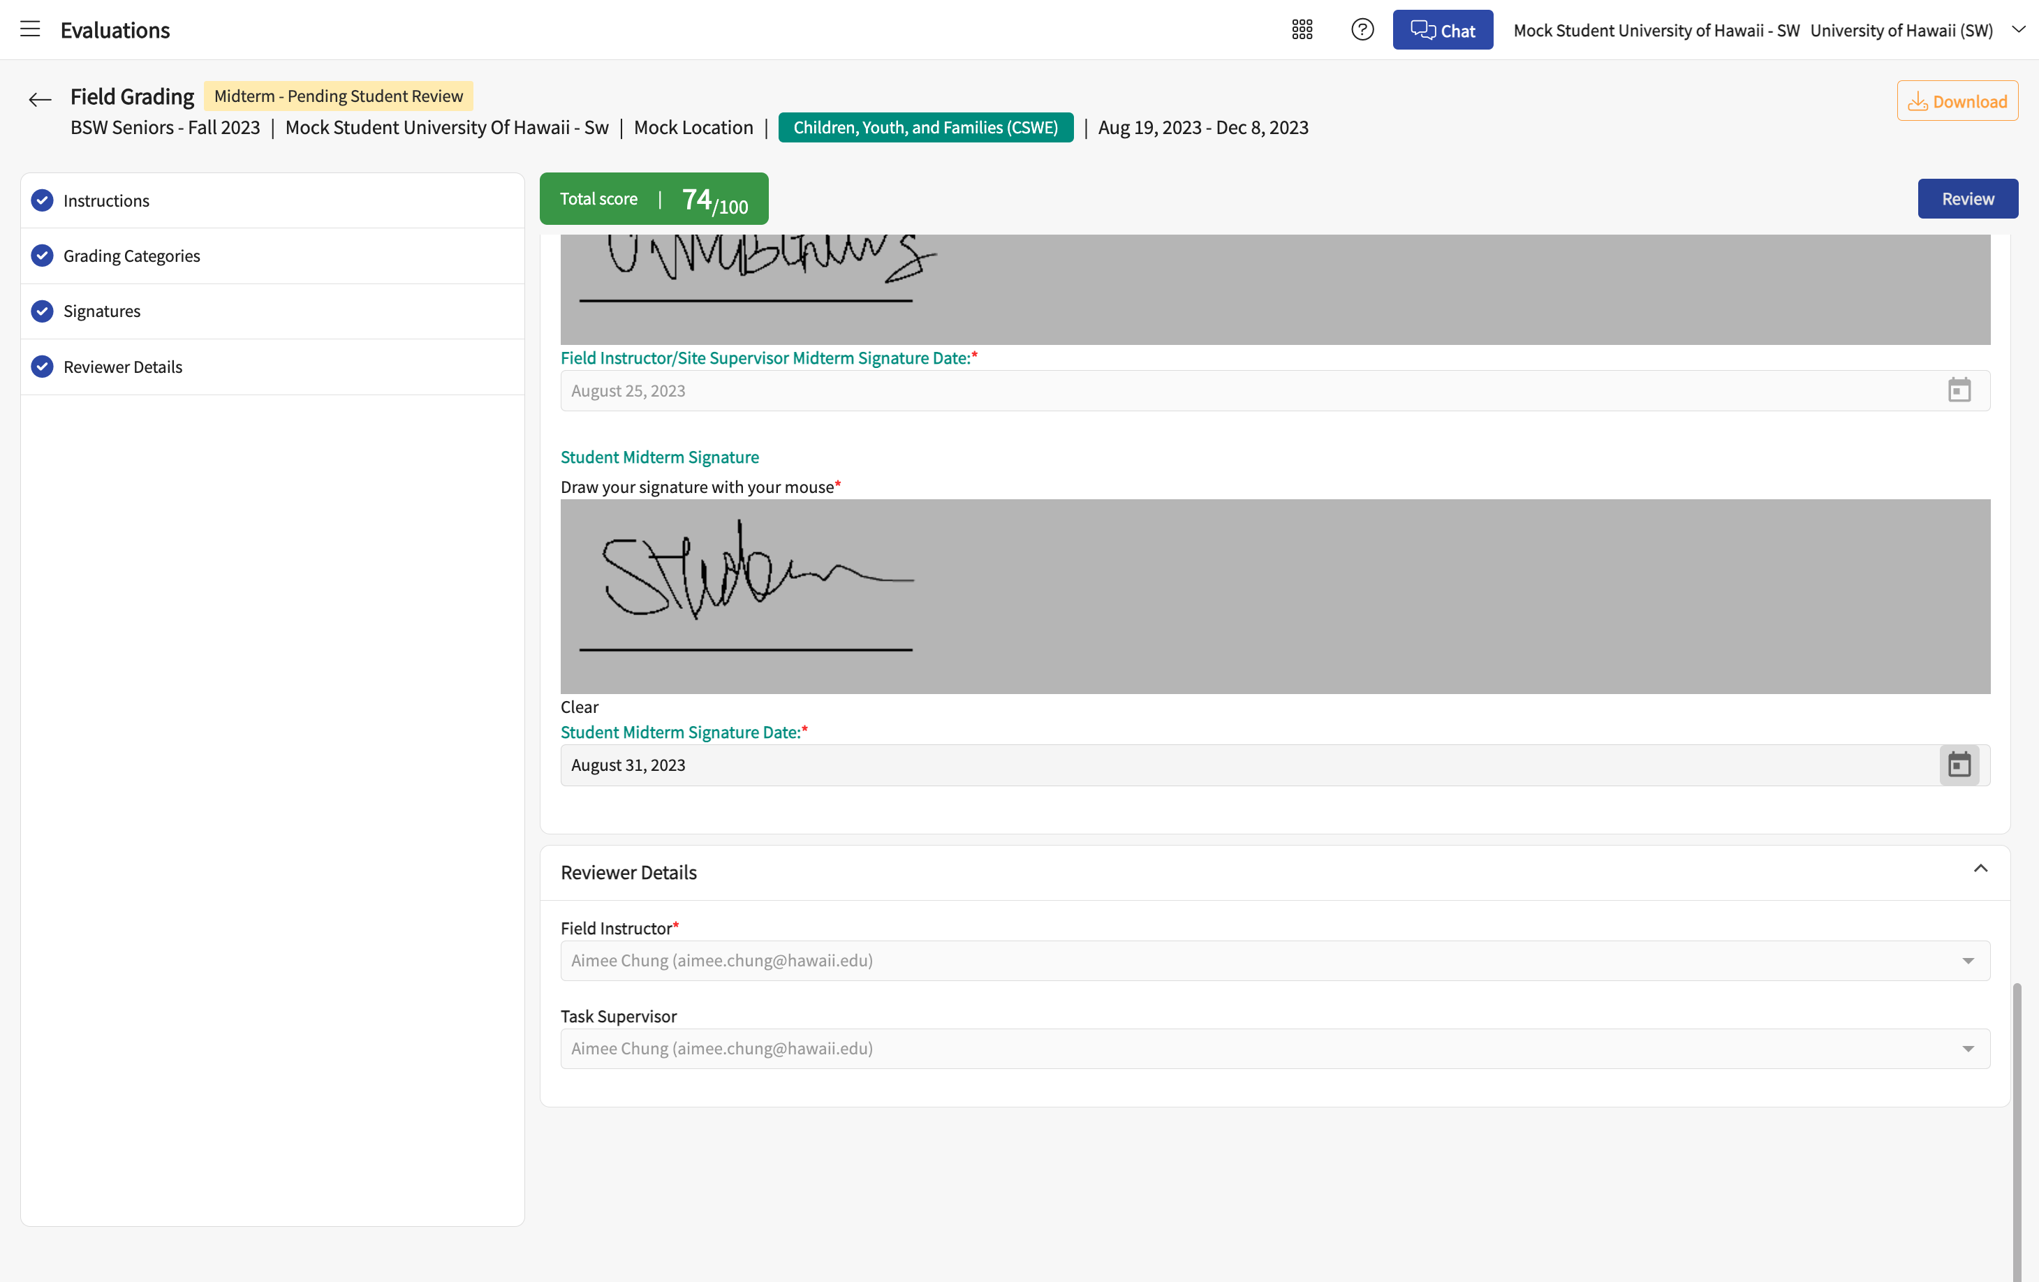Go back using the left arrow
Image resolution: width=2039 pixels, height=1282 pixels.
coord(40,100)
